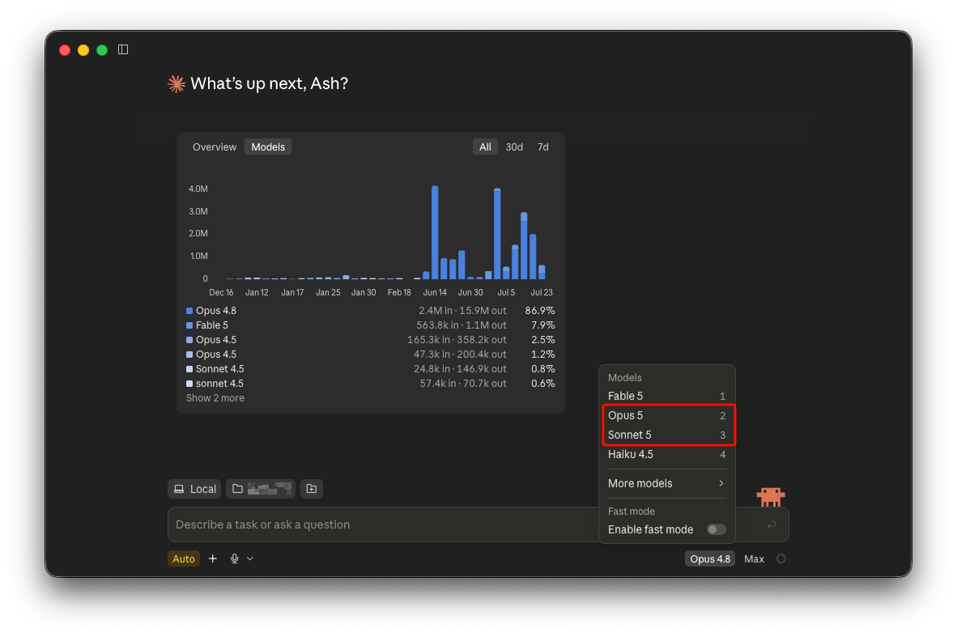Click the Fast mode section header

[x=631, y=512]
